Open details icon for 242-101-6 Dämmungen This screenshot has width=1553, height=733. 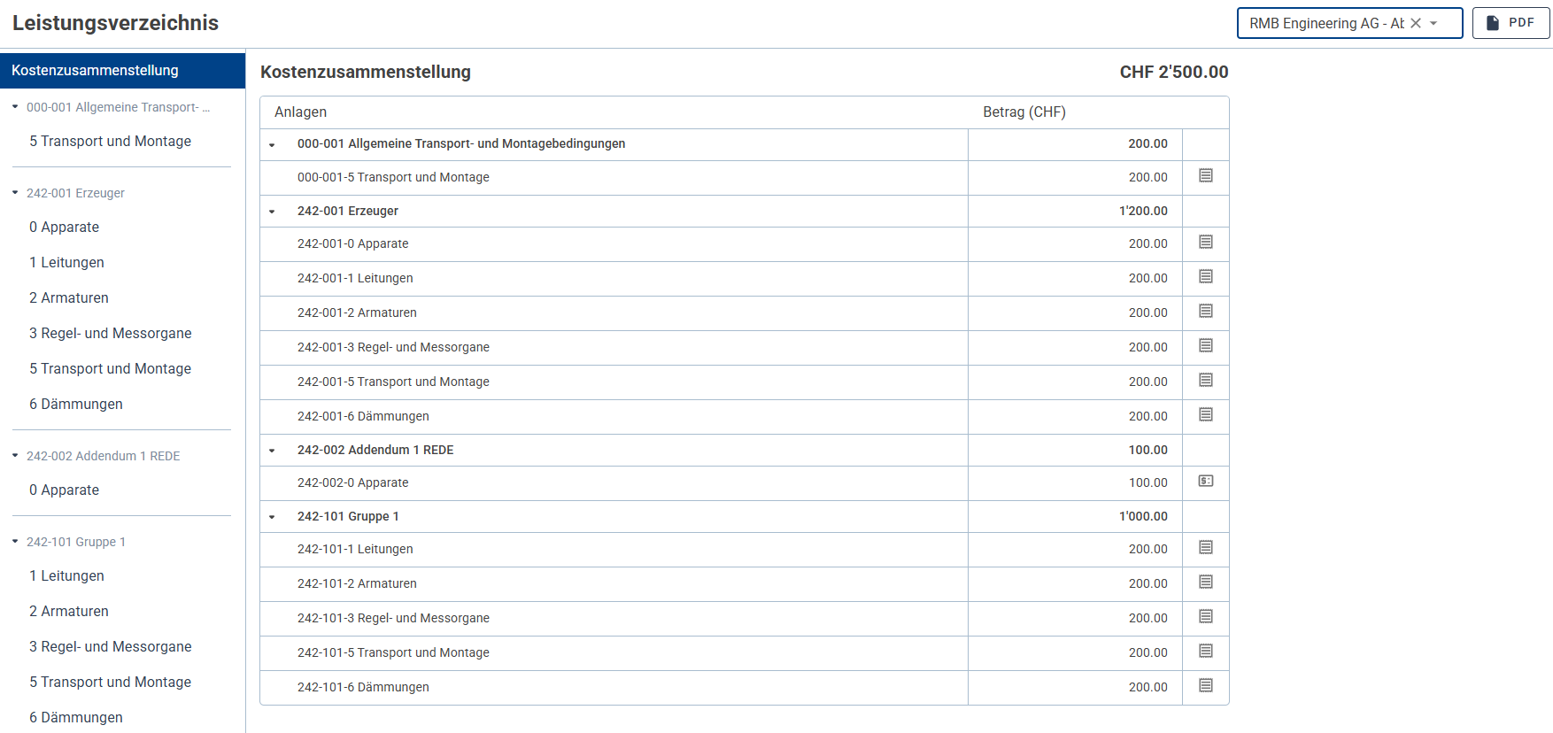click(x=1205, y=685)
